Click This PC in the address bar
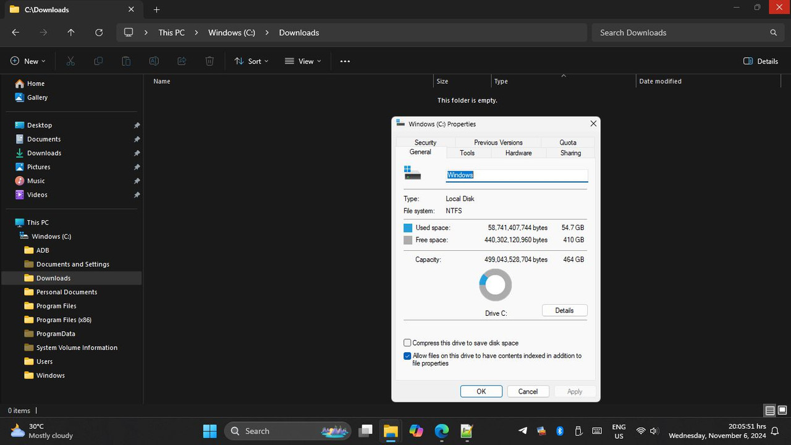Image resolution: width=791 pixels, height=445 pixels. point(171,33)
